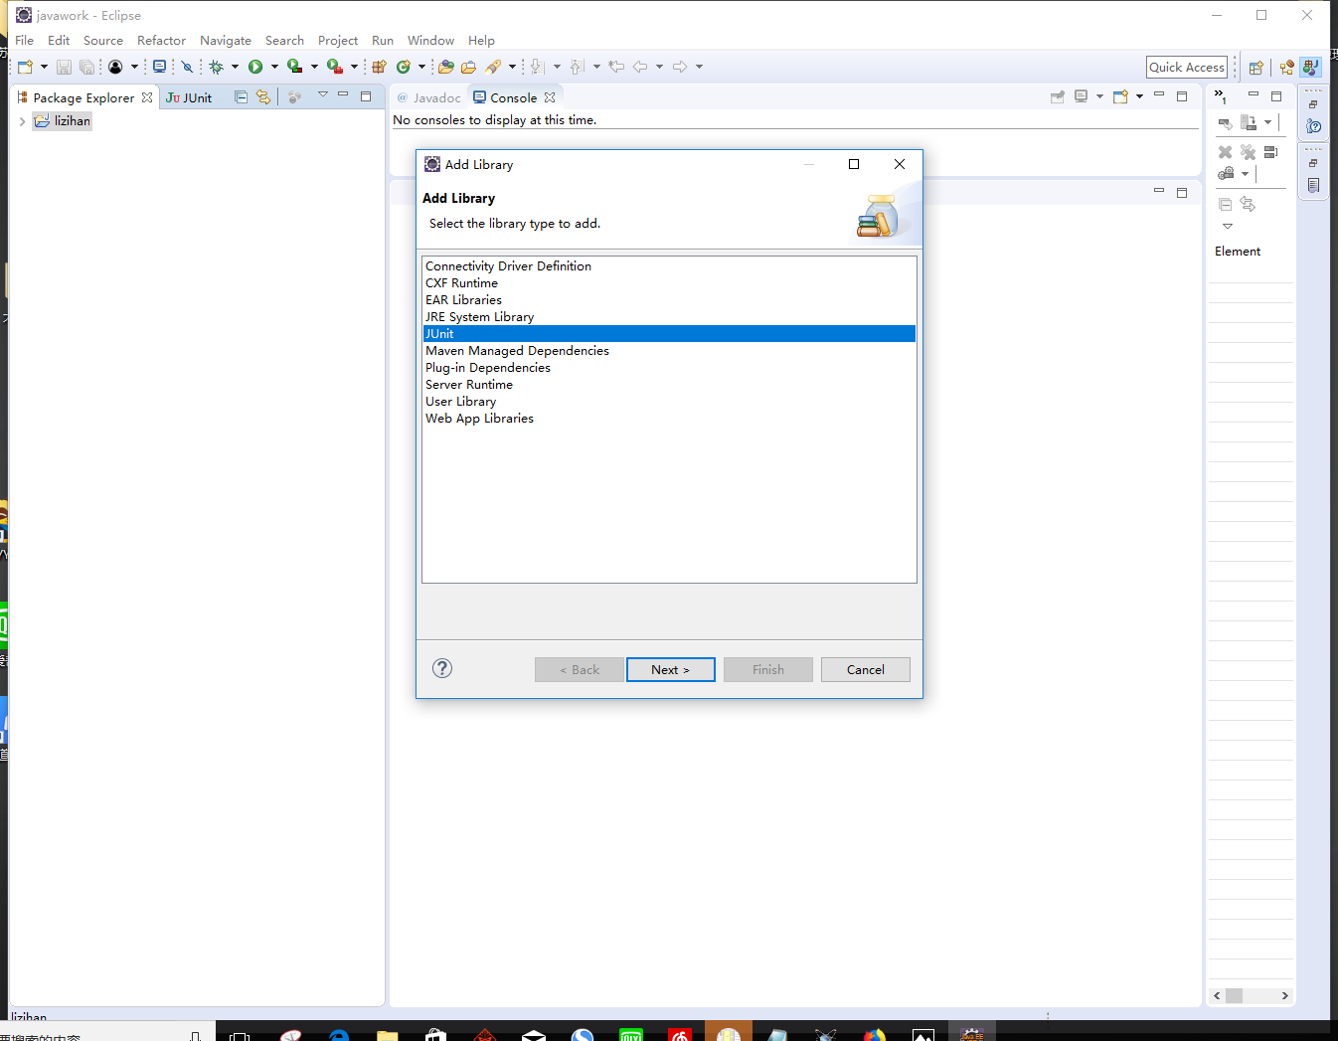The width and height of the screenshot is (1338, 1041).
Task: Switch to the Javadoc tab
Action: tap(429, 97)
